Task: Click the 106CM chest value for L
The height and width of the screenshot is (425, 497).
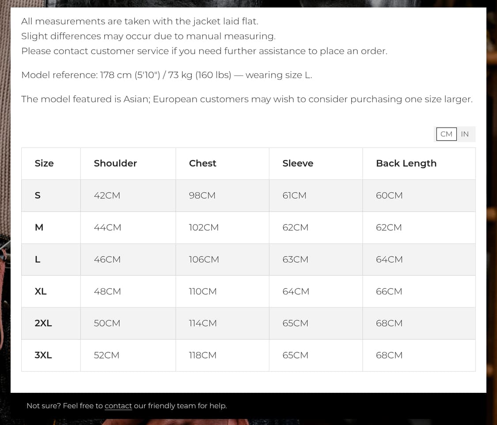Action: [x=204, y=259]
